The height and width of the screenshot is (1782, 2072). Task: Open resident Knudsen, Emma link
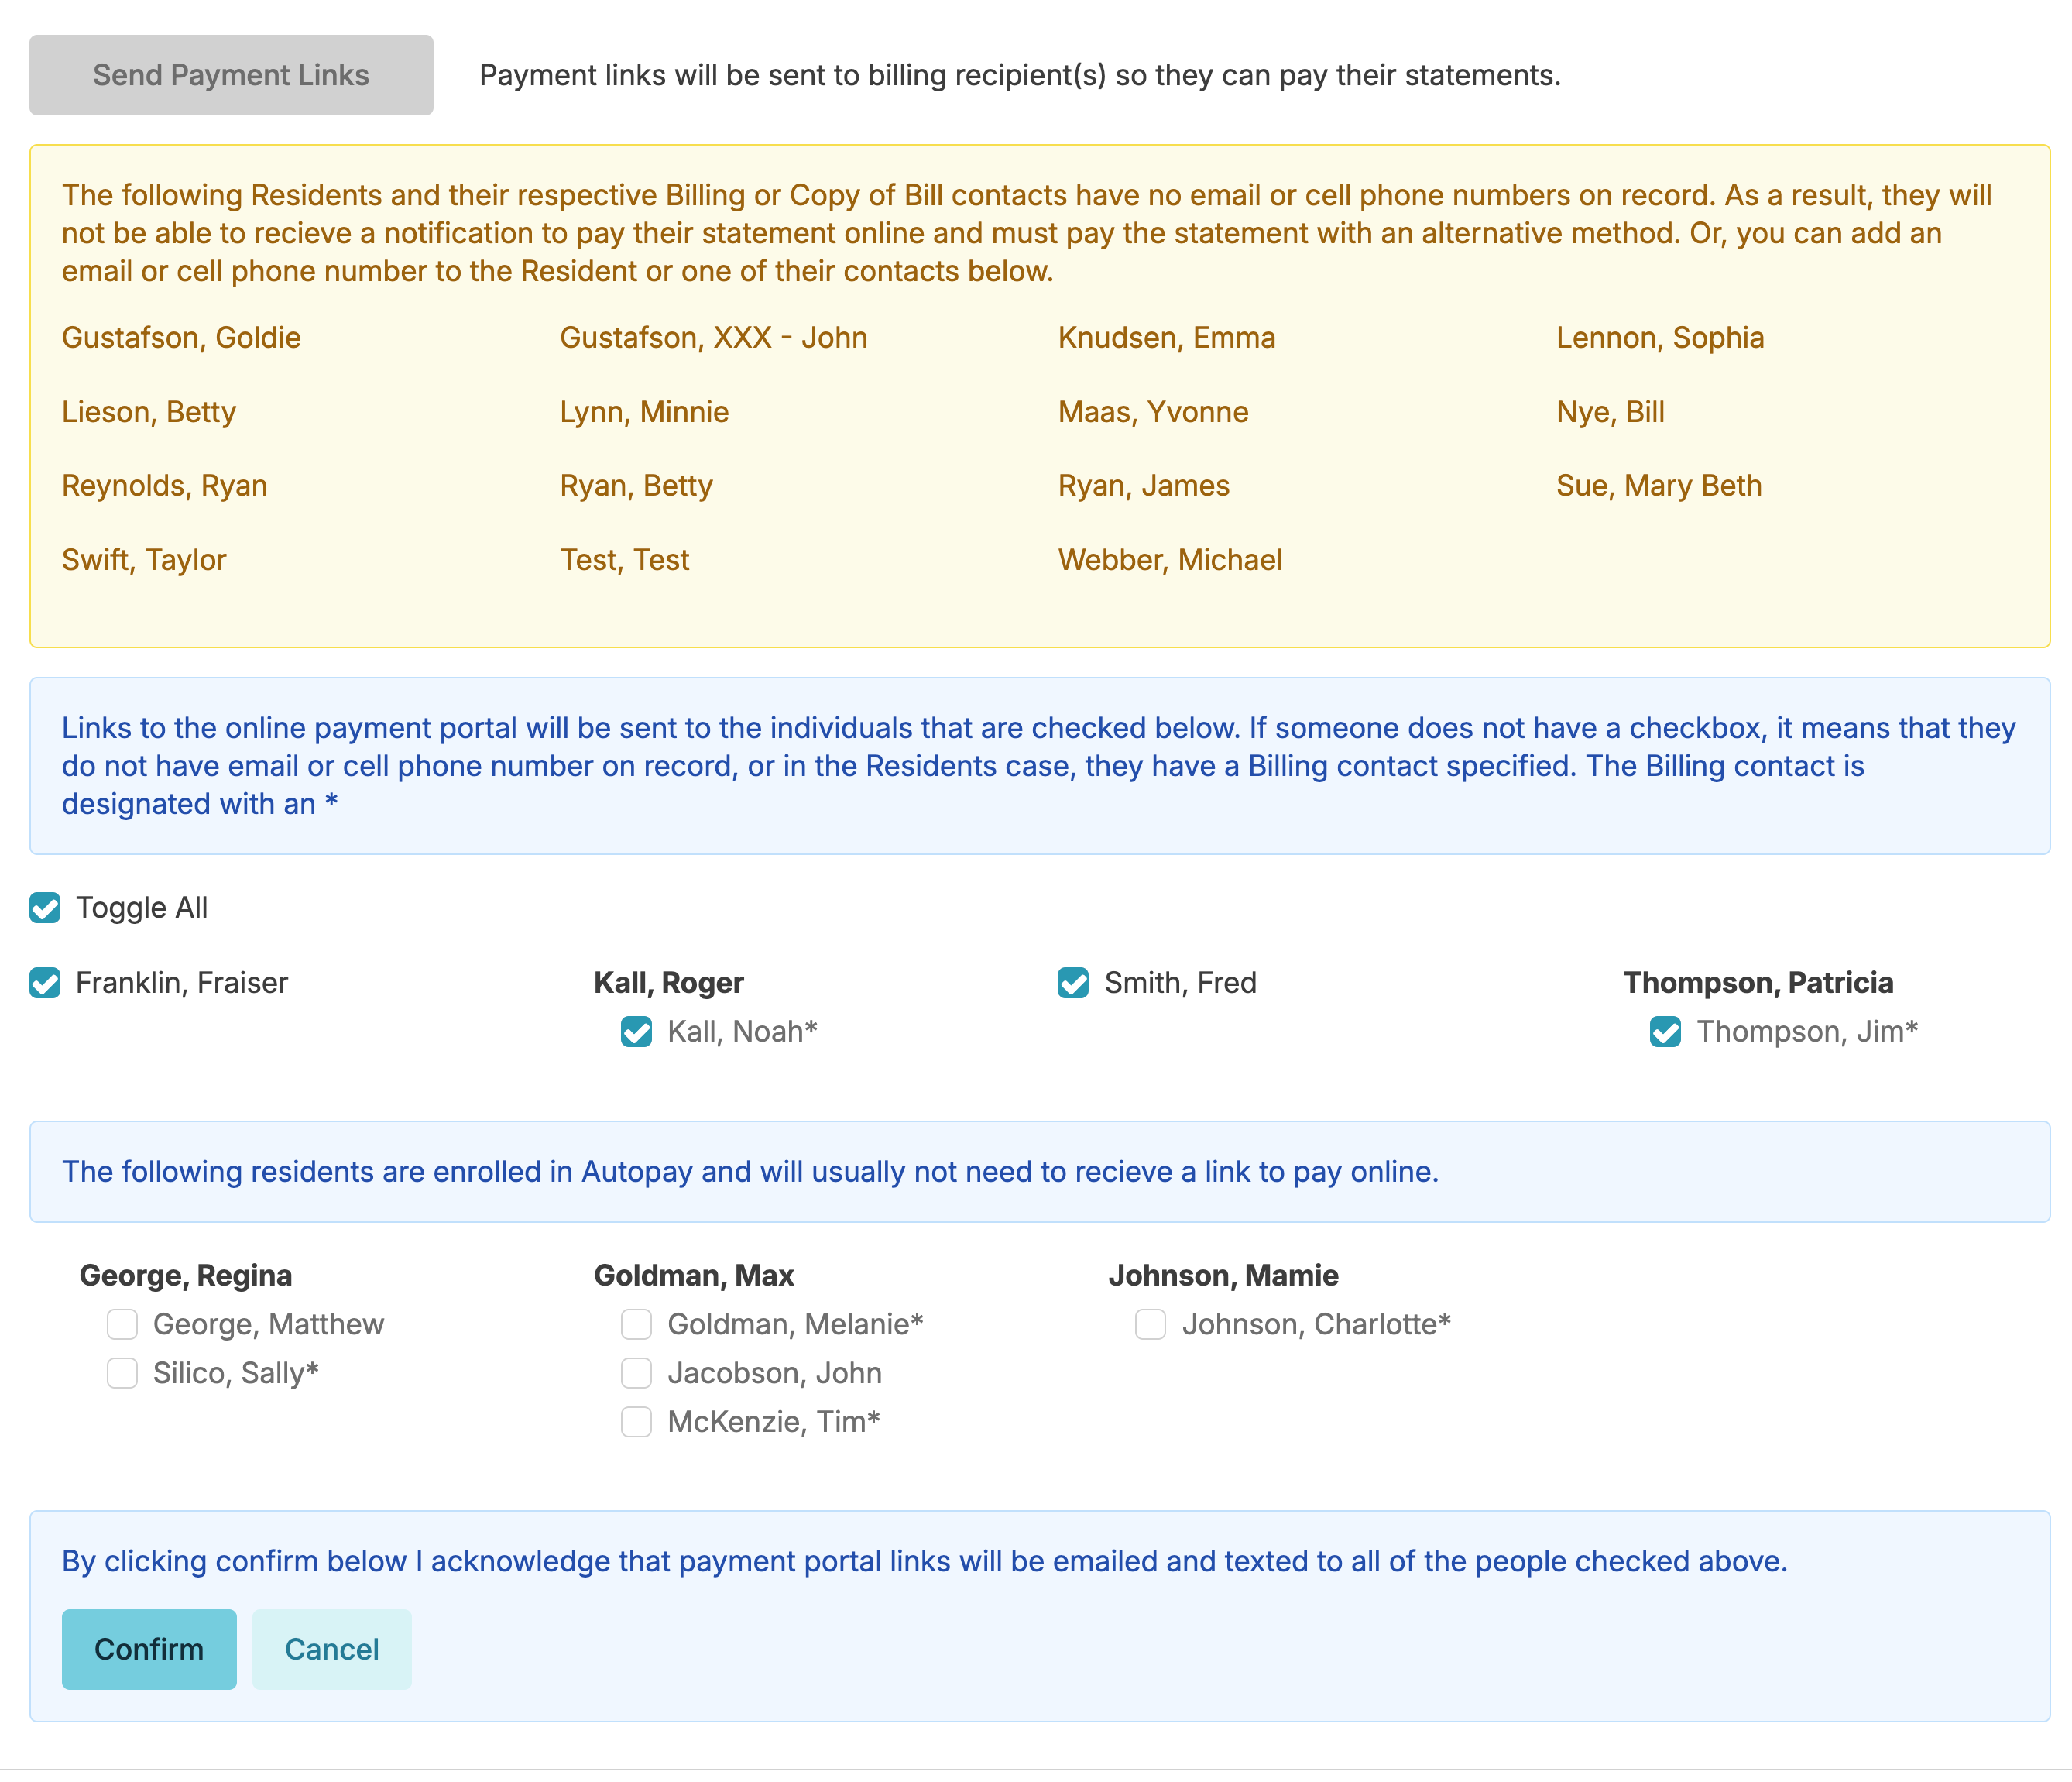pos(1166,338)
